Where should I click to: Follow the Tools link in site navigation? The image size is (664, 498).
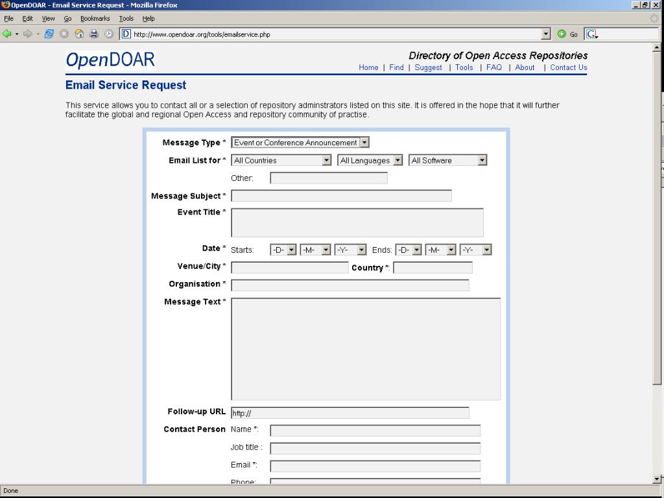(x=464, y=67)
